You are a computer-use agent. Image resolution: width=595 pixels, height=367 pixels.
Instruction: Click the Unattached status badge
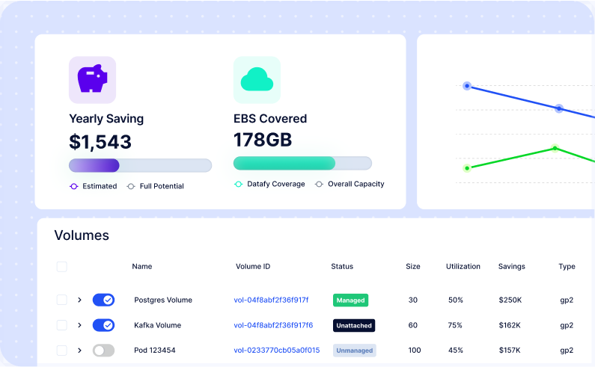tap(354, 325)
